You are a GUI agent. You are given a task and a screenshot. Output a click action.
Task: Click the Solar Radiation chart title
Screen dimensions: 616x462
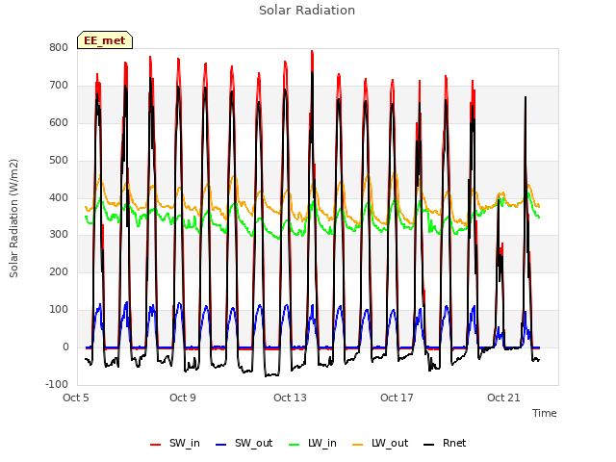coord(307,11)
